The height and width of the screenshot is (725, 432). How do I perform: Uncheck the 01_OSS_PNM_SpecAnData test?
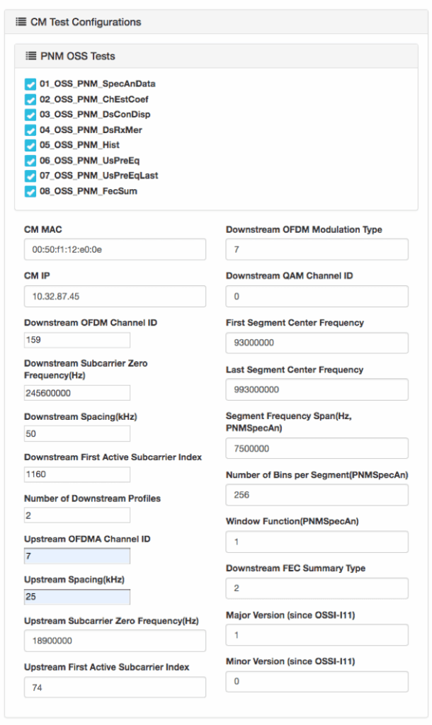pos(30,84)
